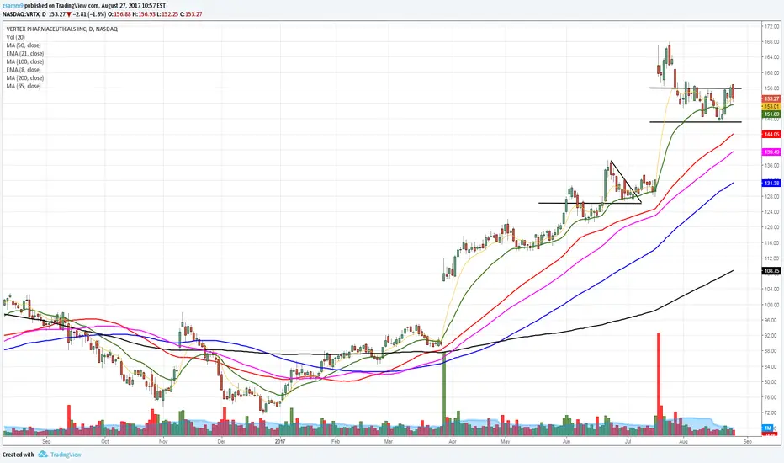Screen dimensions: 784x463
Task: Click the 2017 label on time axis
Action: point(280,441)
